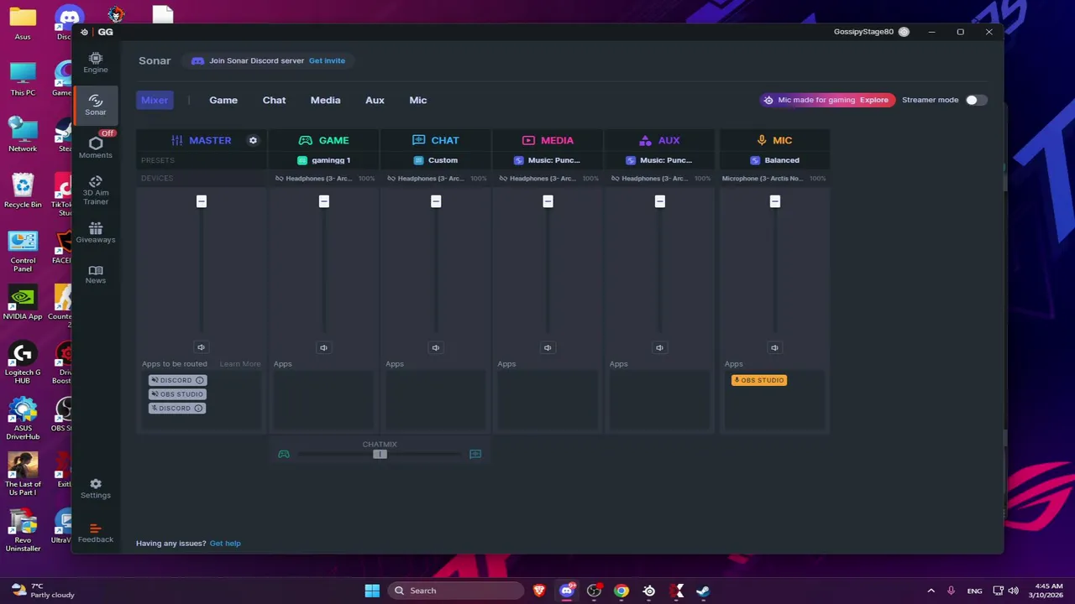The height and width of the screenshot is (604, 1075).
Task: Click Explore in mic promo banner
Action: [873, 100]
